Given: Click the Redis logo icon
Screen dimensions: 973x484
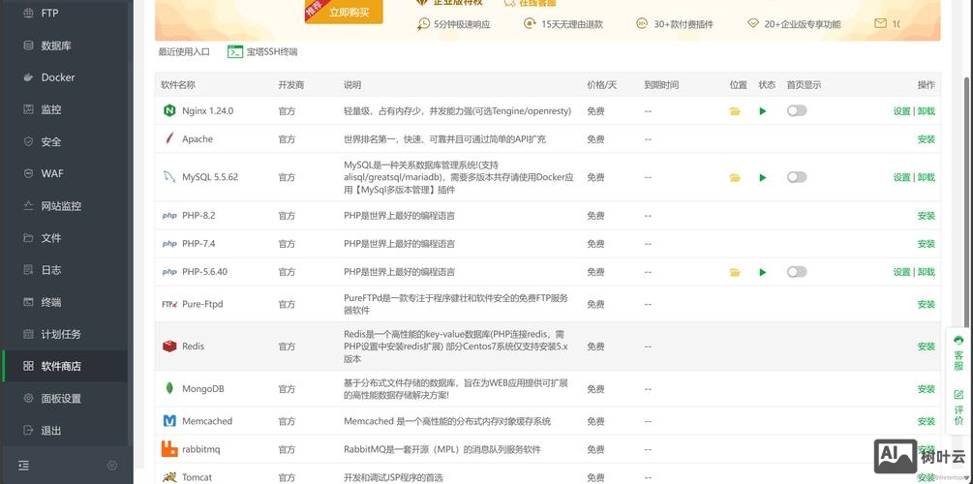Looking at the screenshot, I should tap(169, 347).
